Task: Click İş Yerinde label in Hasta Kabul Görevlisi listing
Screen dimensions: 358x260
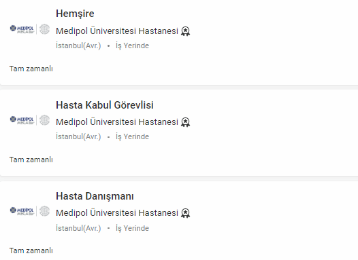Action: (132, 137)
